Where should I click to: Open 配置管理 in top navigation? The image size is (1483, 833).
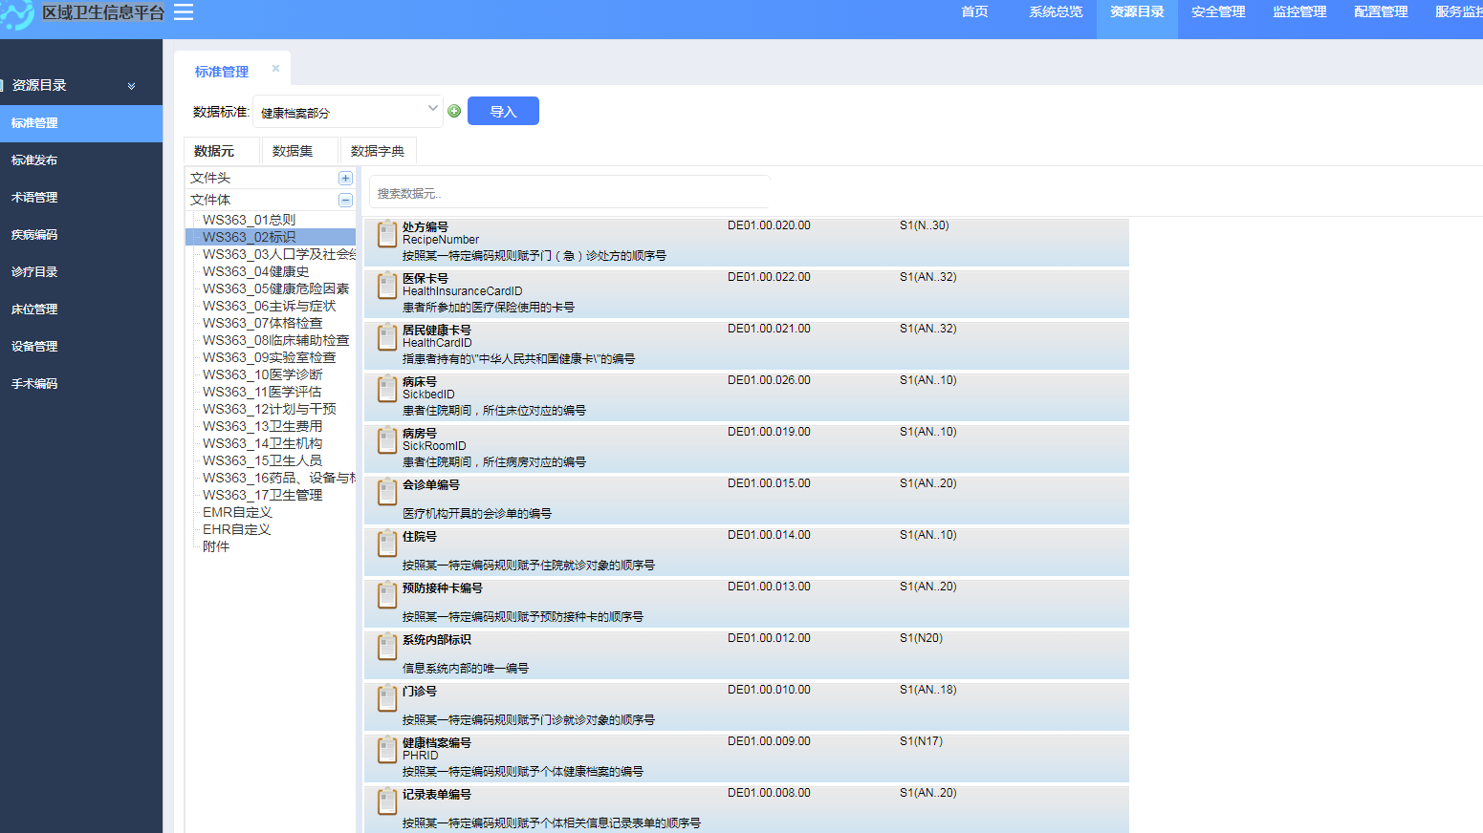click(1381, 11)
